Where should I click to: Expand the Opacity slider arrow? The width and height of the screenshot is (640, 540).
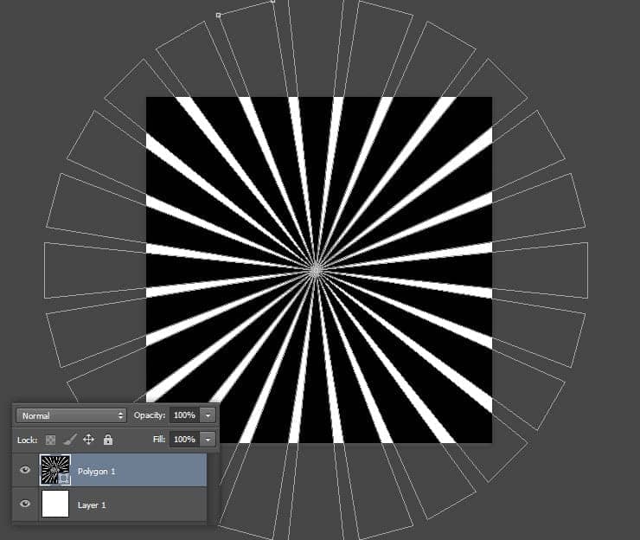[x=208, y=415]
